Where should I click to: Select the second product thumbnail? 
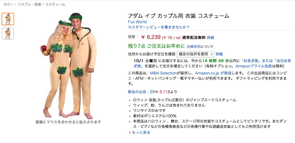pyautogui.click(x=8, y=34)
